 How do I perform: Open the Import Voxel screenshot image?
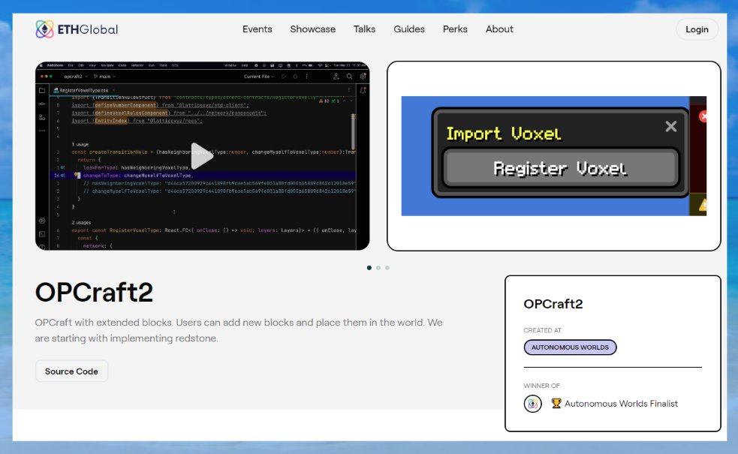tap(553, 156)
